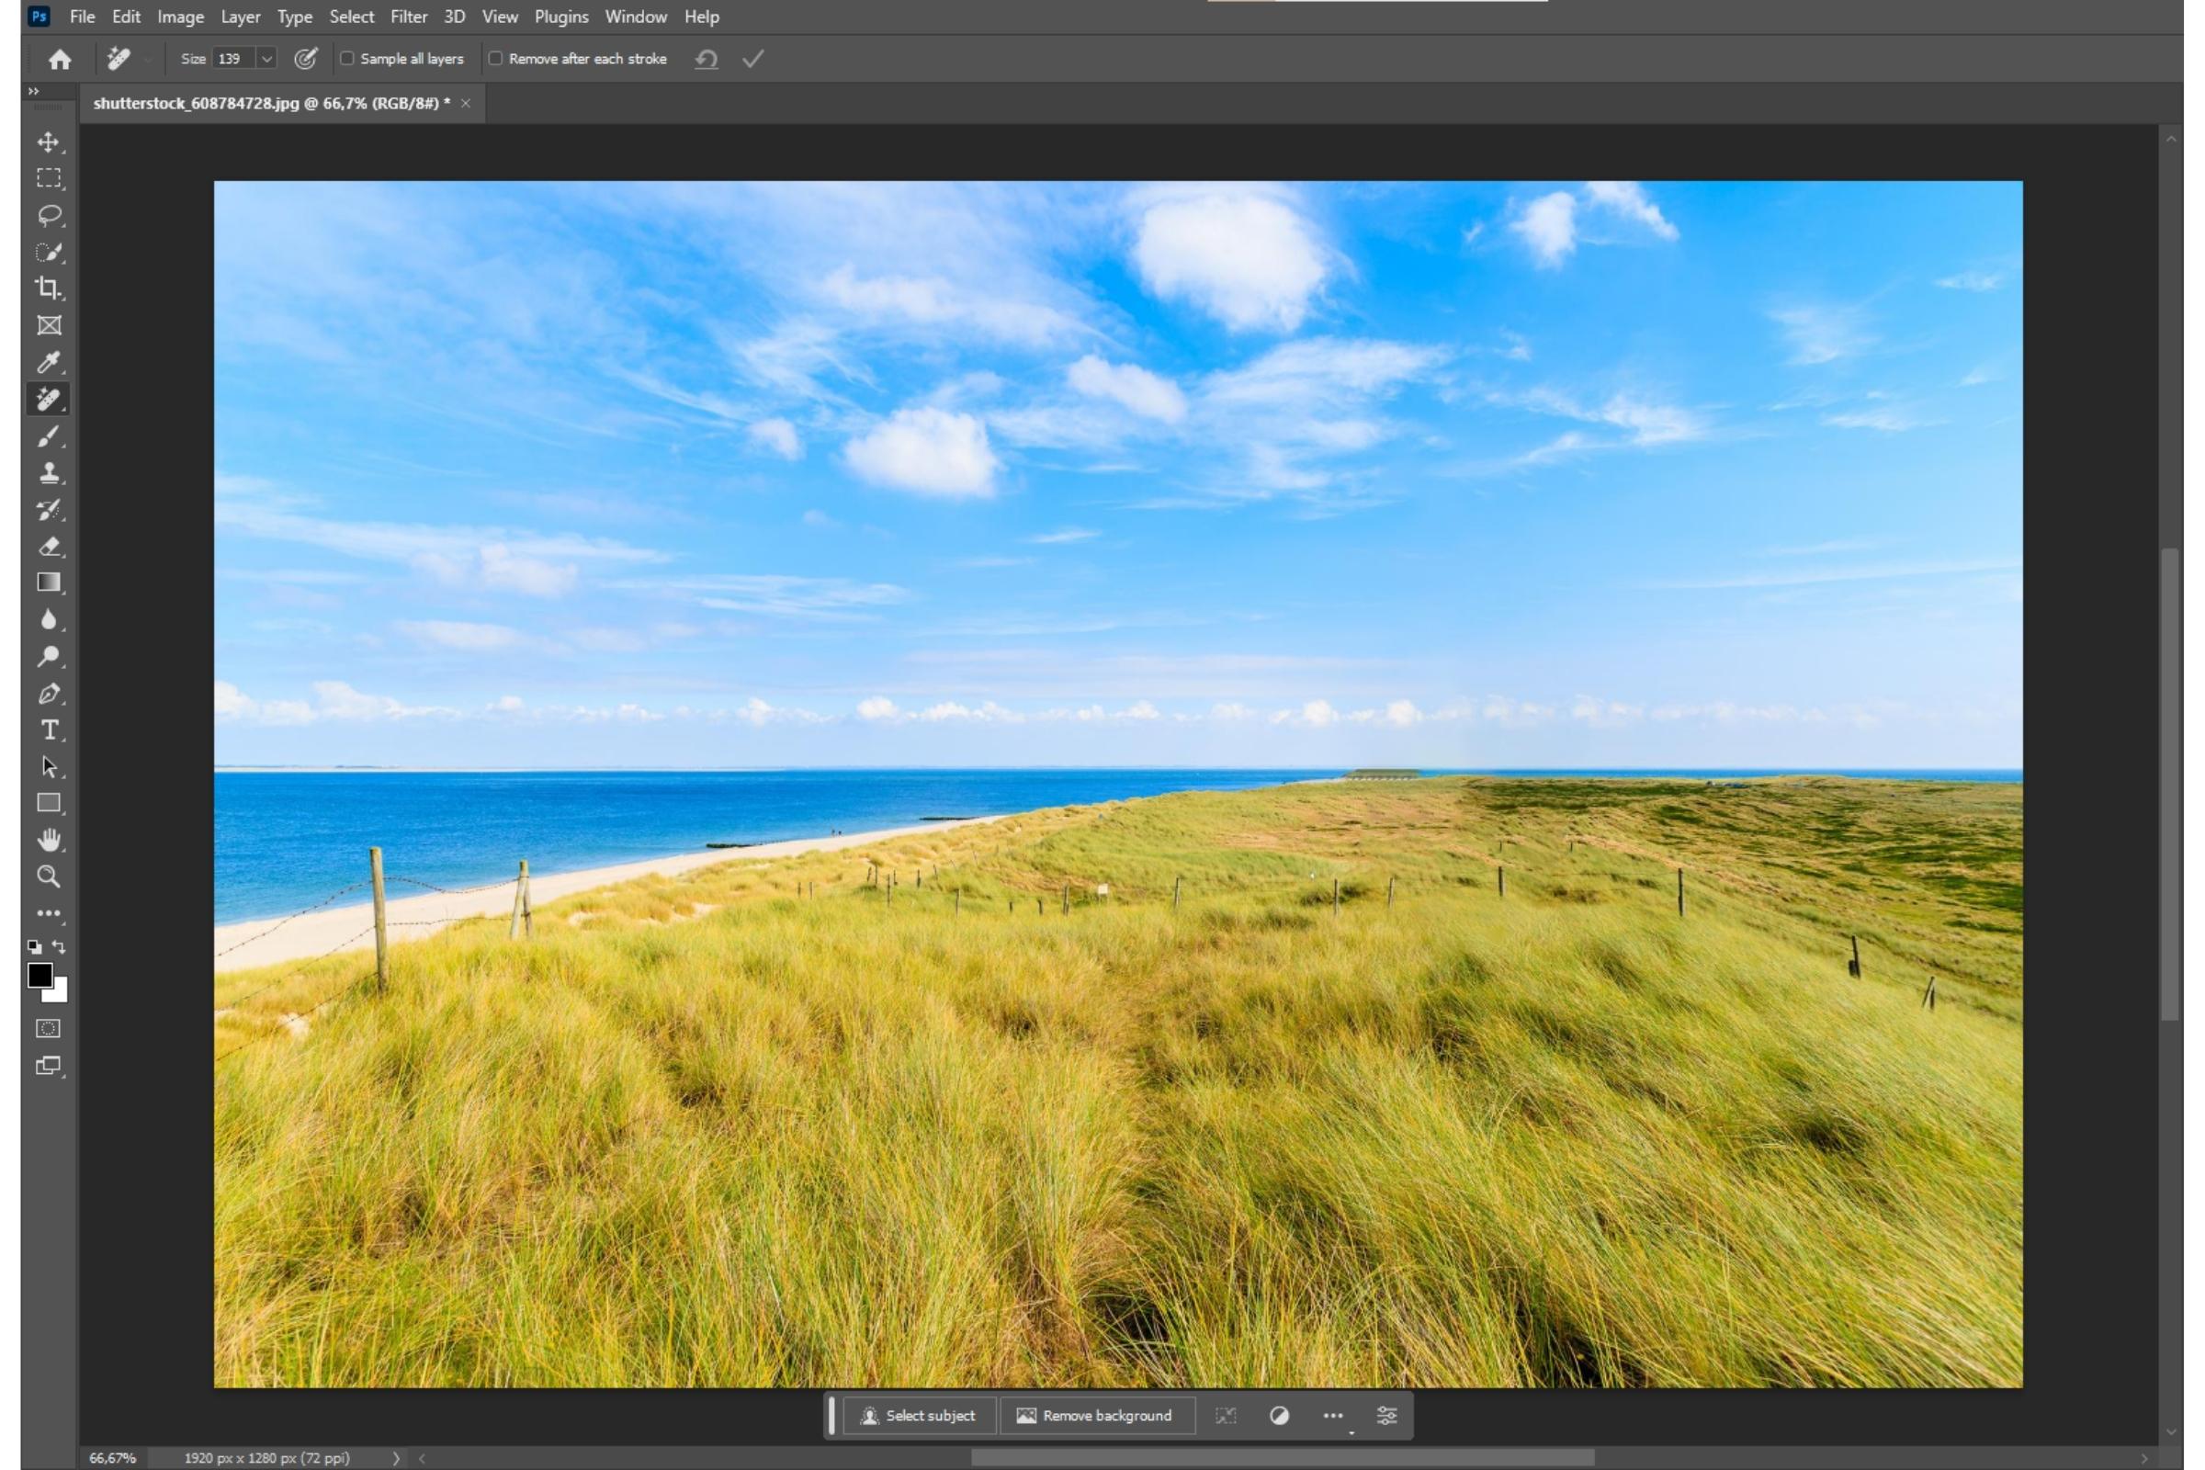Viewport: 2205px width, 1470px height.
Task: Pick the Eraser tool
Action: click(49, 547)
